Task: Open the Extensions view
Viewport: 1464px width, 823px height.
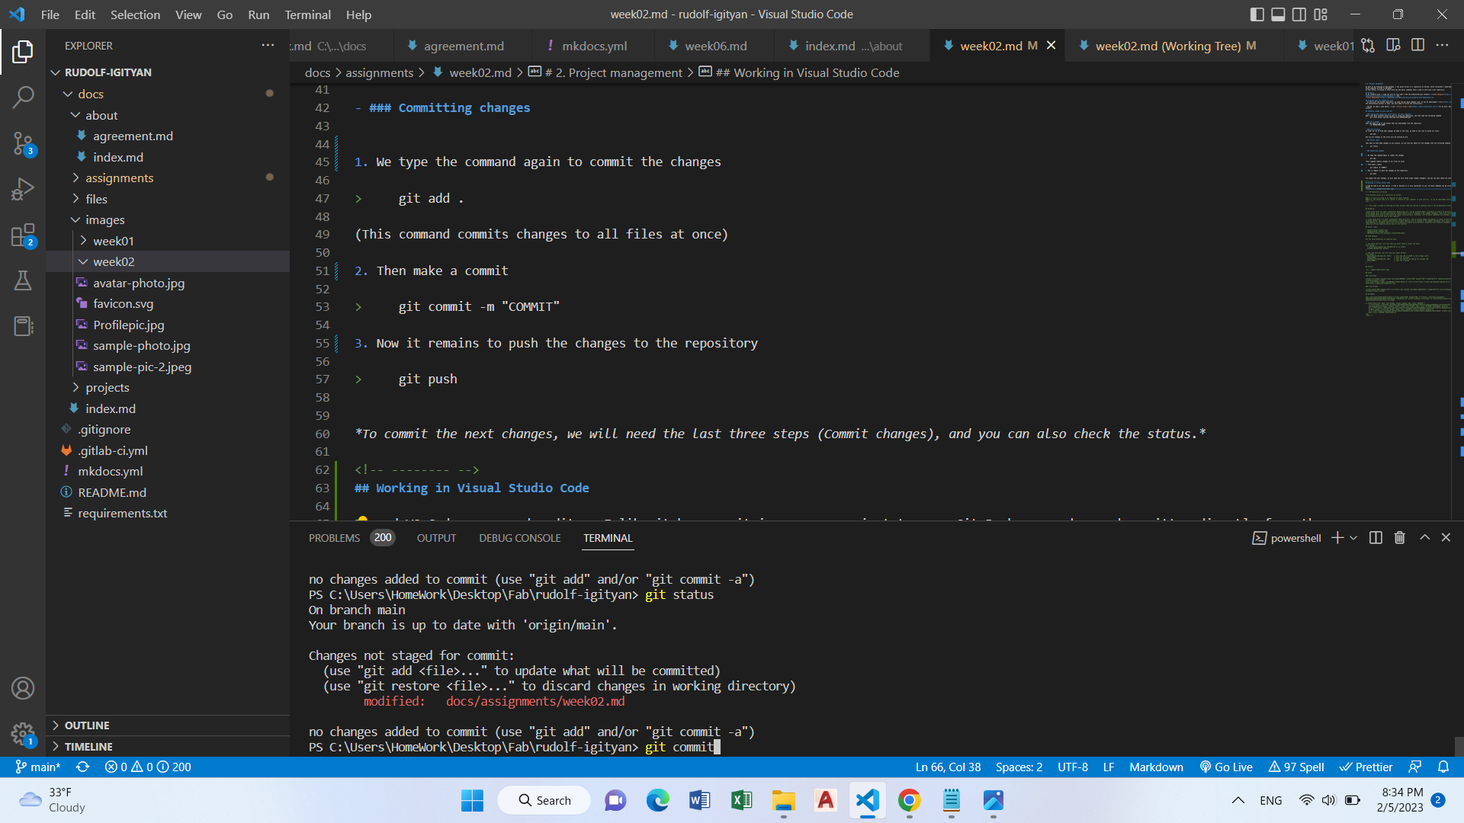Action: (23, 235)
